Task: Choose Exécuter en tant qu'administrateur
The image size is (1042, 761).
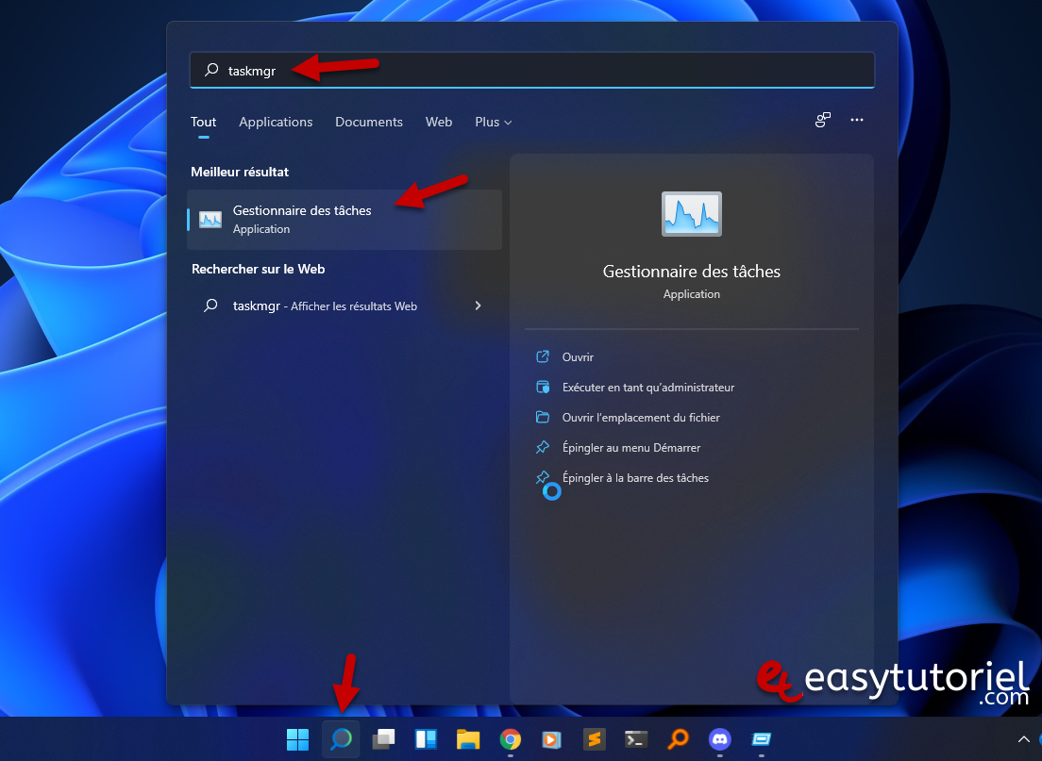Action: pyautogui.click(x=647, y=388)
